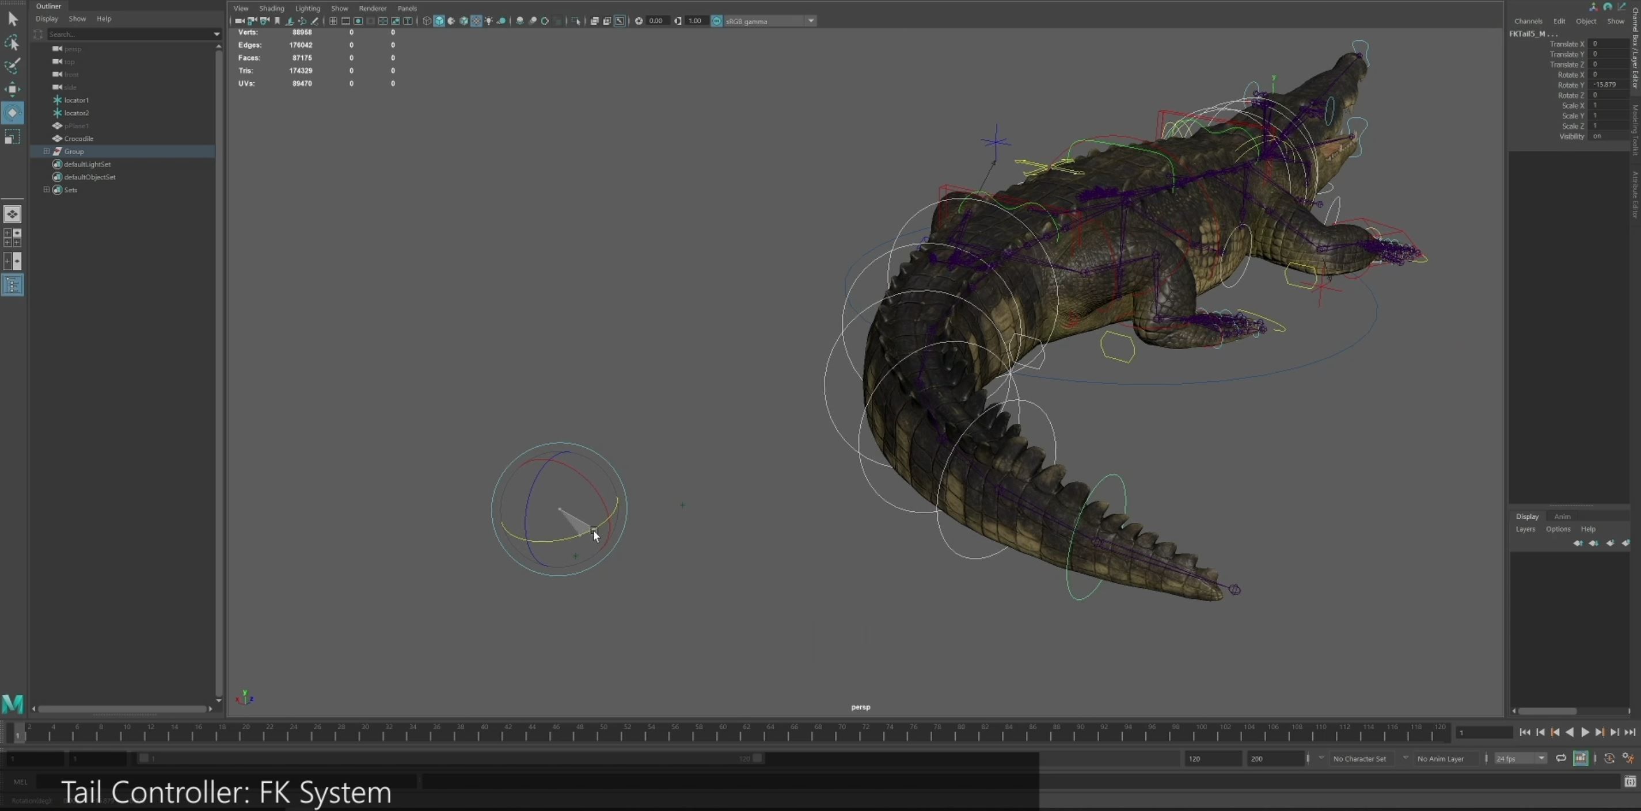Activate the Rotate tool in toolbox

click(12, 113)
